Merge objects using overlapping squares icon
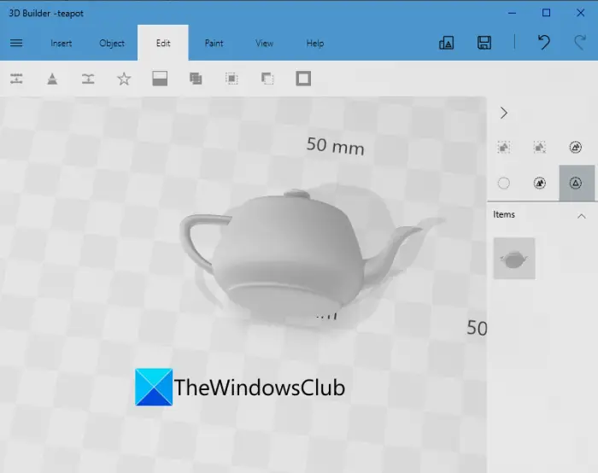Image resolution: width=598 pixels, height=473 pixels. tap(196, 79)
